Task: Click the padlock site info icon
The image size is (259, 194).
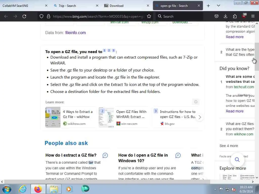Action: coord(48,16)
